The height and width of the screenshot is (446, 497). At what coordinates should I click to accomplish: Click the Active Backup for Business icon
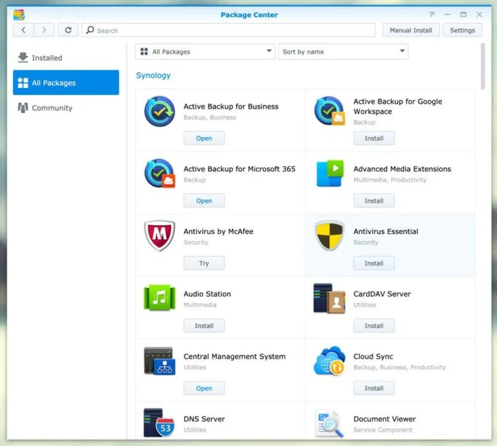point(159,111)
